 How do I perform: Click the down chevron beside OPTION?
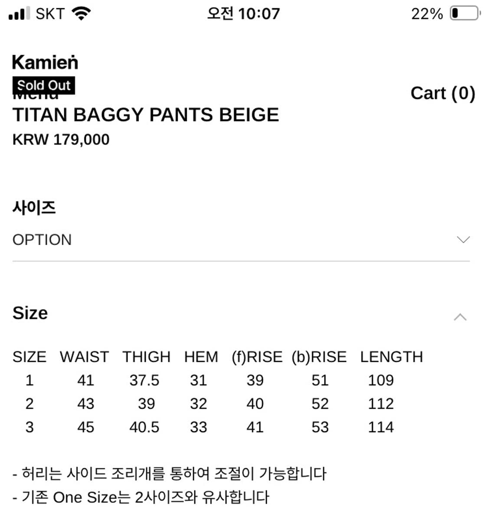coord(463,240)
